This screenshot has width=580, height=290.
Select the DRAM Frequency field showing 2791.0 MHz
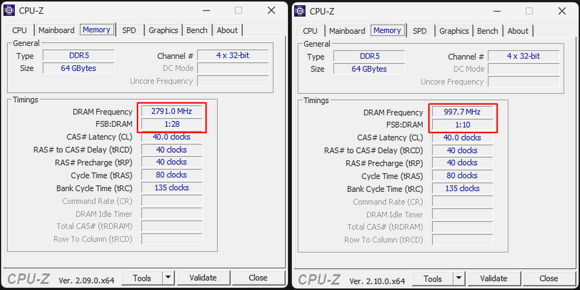click(172, 111)
